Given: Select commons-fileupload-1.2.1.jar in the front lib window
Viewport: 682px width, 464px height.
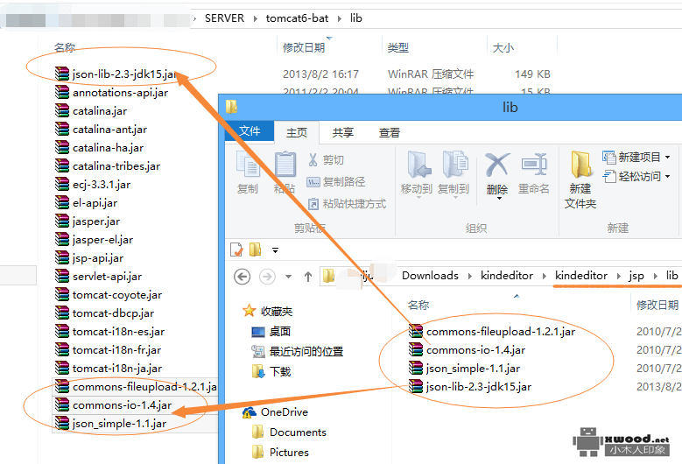Looking at the screenshot, I should [500, 331].
